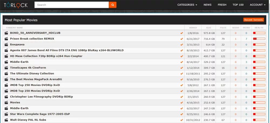Image resolution: width=270 pixels, height=123 pixels.
Task: Open iMDB Top 250 Movies added 2/26/2014
Action: pos(35,91)
